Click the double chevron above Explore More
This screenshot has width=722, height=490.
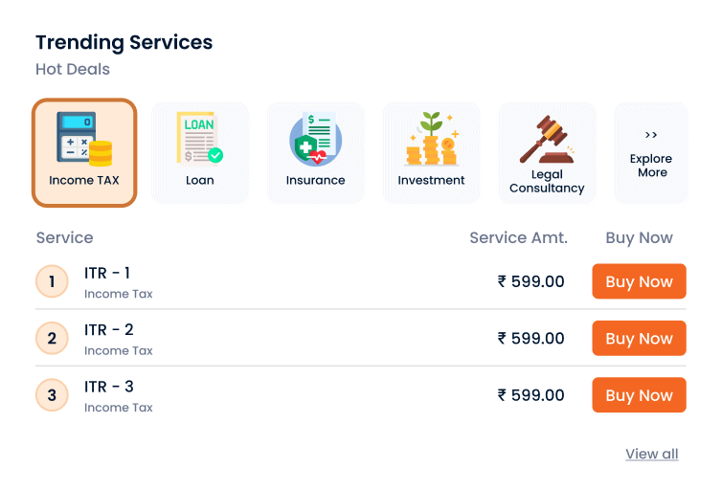pyautogui.click(x=650, y=135)
